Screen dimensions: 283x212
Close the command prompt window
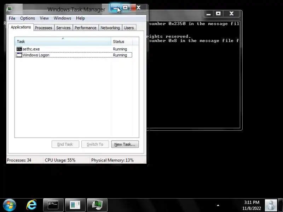point(232,14)
